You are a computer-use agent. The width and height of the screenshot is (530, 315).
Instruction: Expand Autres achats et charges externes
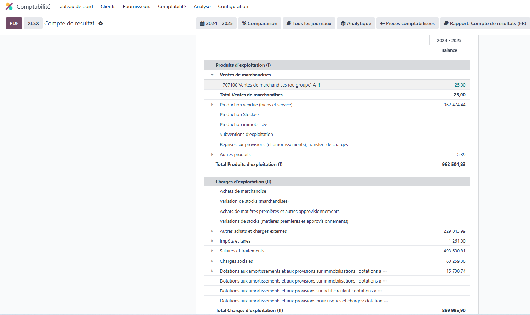[212, 231]
